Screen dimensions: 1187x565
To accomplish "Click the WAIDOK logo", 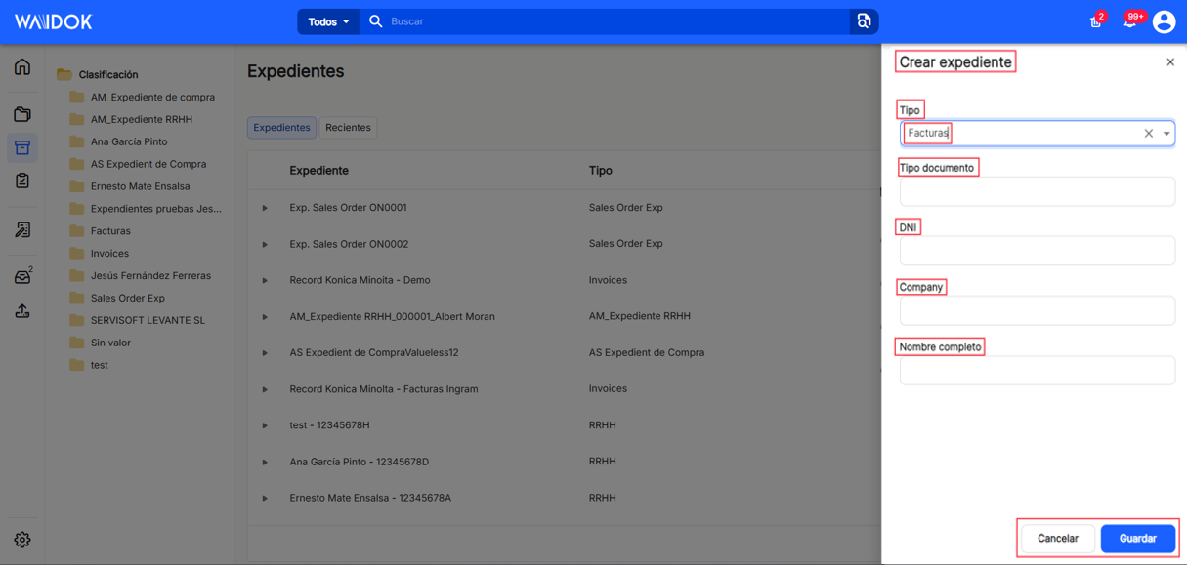I will [54, 21].
